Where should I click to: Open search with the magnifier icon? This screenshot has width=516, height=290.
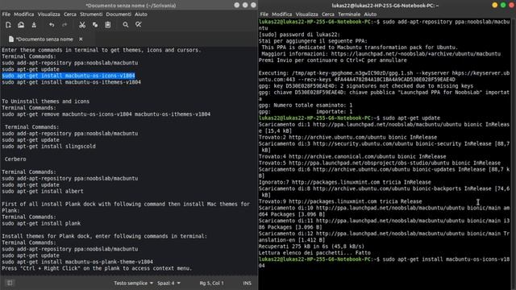[x=126, y=25]
